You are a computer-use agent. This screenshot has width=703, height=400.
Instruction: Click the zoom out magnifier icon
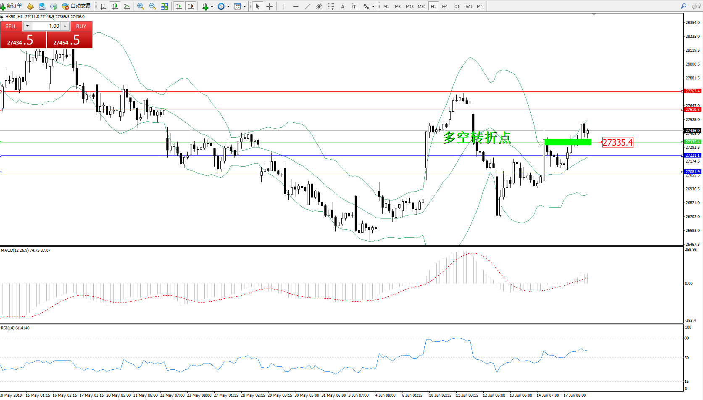click(153, 6)
